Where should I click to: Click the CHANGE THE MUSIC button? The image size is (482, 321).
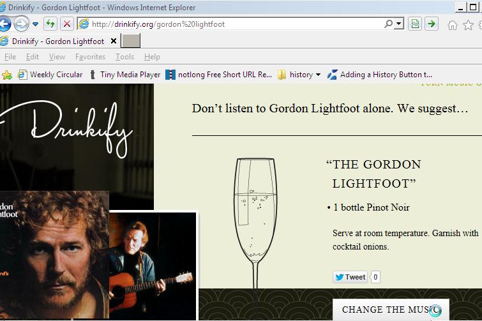click(391, 310)
